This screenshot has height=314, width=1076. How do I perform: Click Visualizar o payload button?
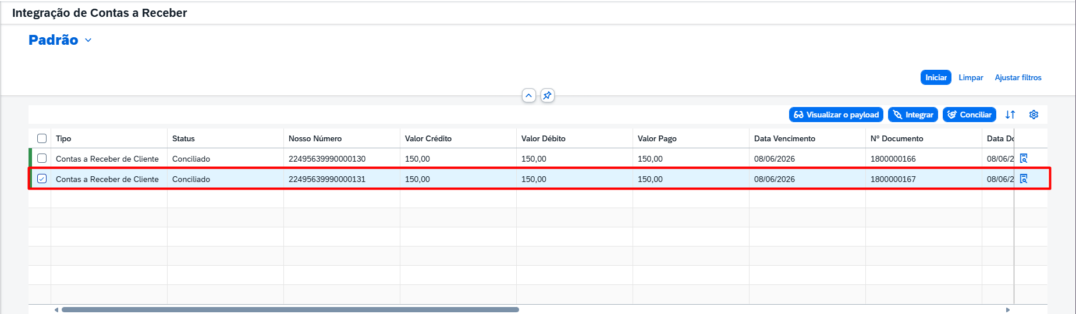[x=836, y=115]
